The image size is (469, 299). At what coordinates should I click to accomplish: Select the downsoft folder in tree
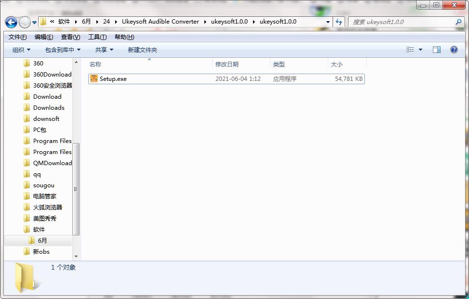click(46, 118)
